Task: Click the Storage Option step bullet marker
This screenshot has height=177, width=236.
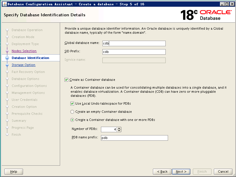Action: click(x=7, y=65)
